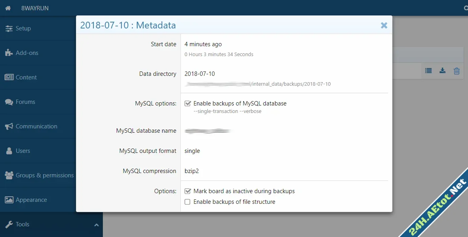Collapse the Tools section chevron
Image resolution: width=468 pixels, height=237 pixels.
[96, 224]
